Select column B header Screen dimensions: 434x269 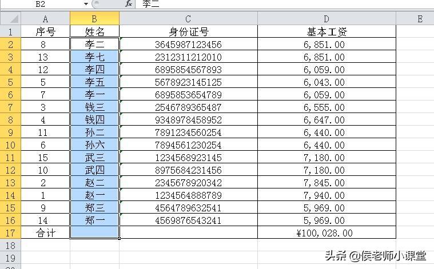coord(94,18)
